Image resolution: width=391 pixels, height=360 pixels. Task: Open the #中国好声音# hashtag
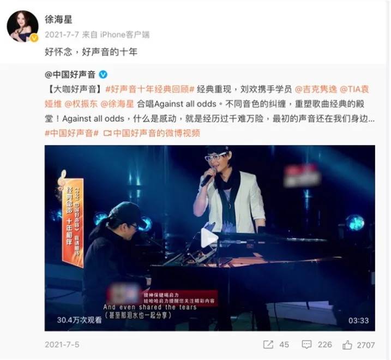click(72, 133)
